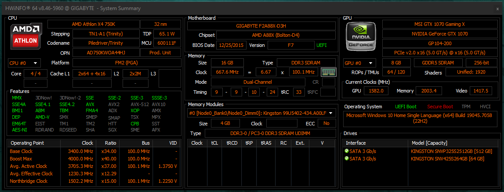
Task: Click the Unified: 1920 shaders field
Action: pyautogui.click(x=471, y=72)
